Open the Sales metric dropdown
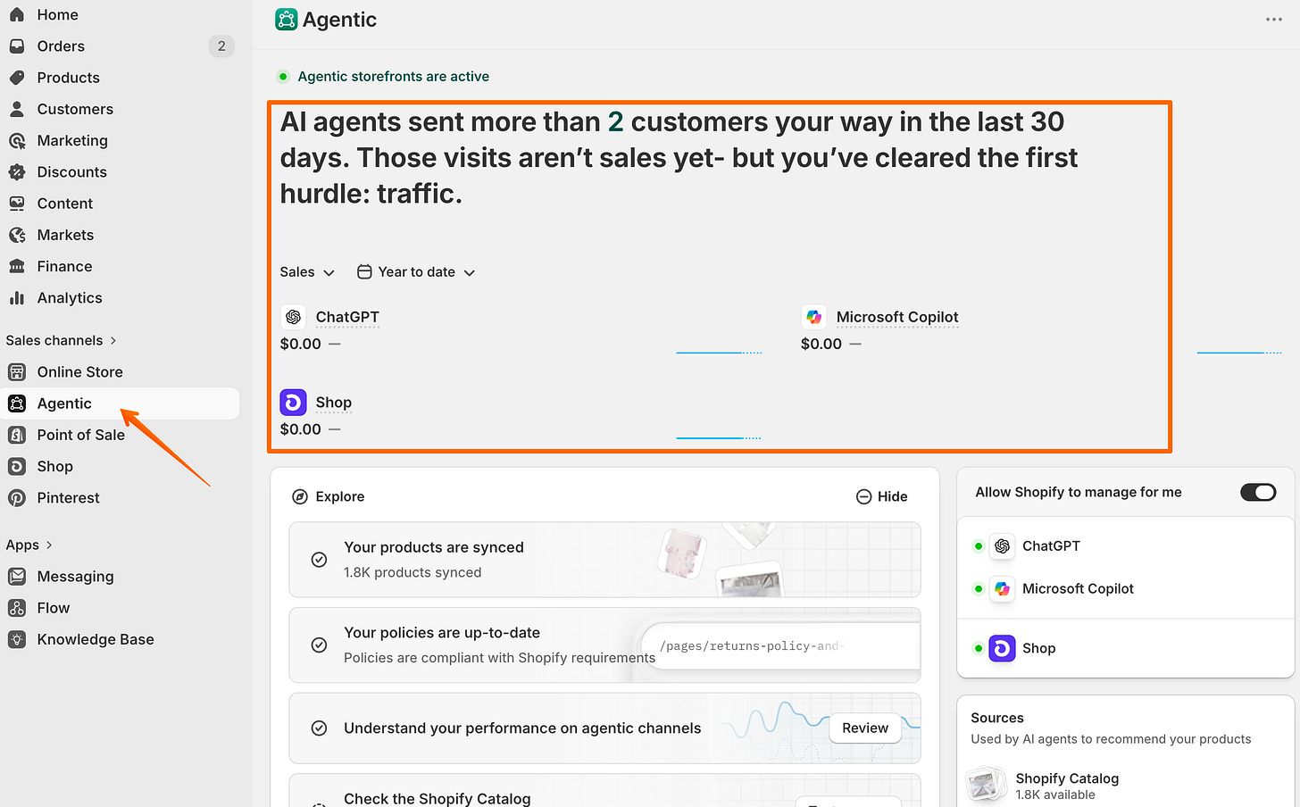 pyautogui.click(x=307, y=272)
